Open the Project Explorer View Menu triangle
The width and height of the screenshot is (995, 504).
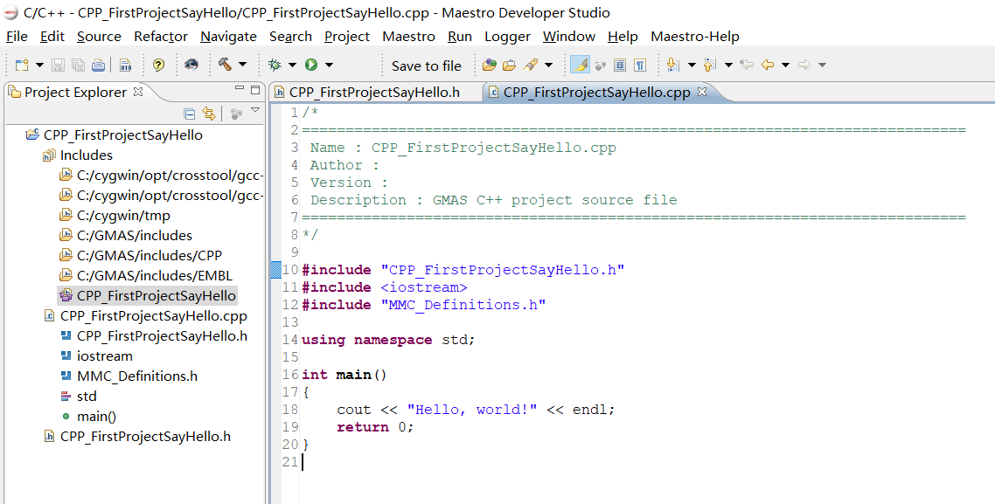[x=255, y=110]
